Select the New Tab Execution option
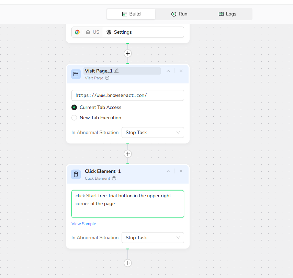 74,118
